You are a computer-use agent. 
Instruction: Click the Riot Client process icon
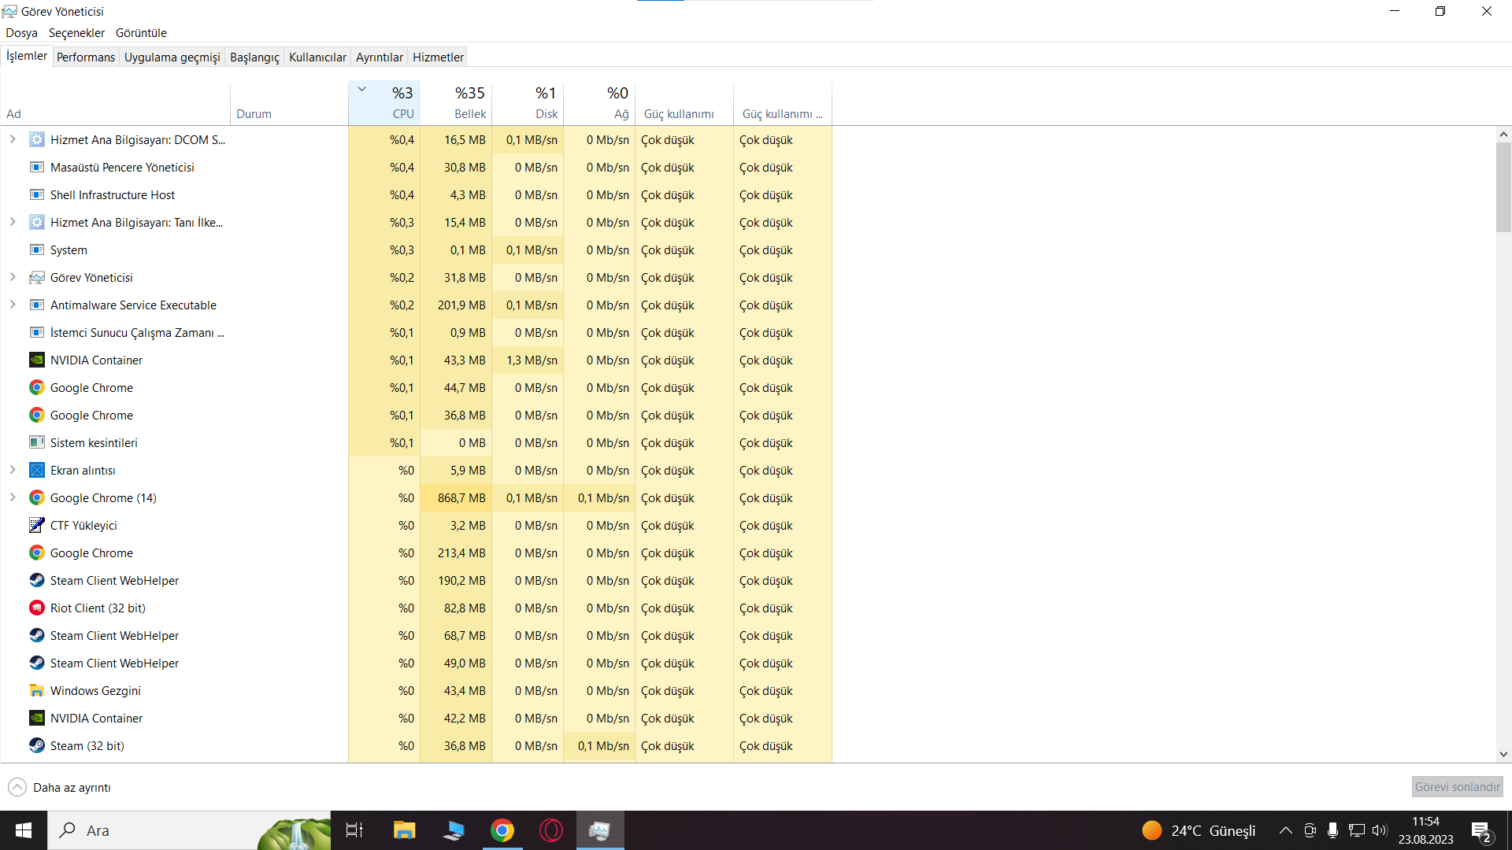point(36,608)
